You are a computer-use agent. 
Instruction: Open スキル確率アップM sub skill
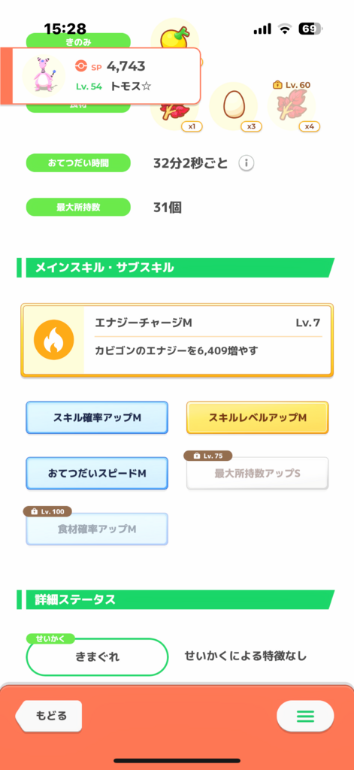(97, 417)
